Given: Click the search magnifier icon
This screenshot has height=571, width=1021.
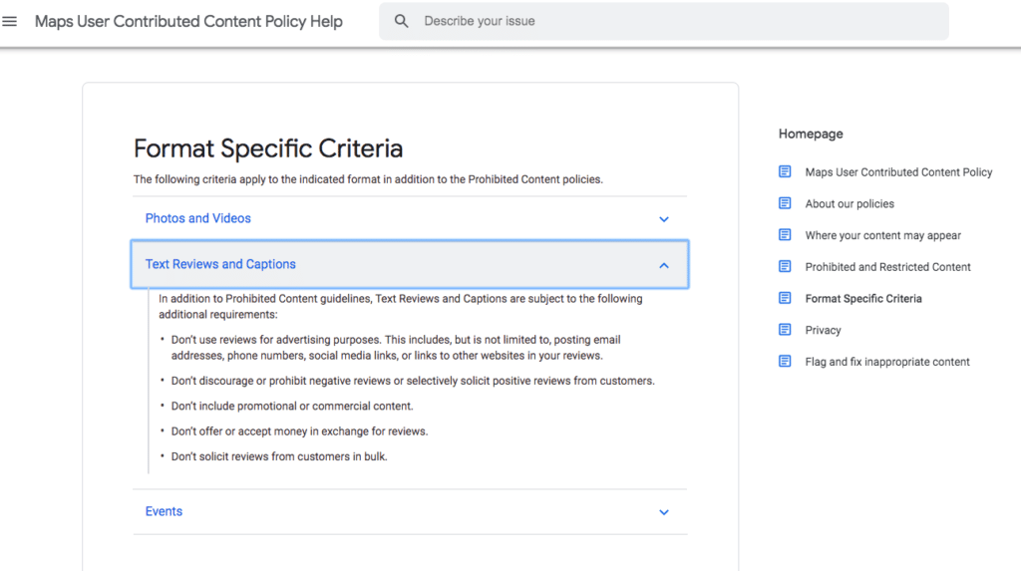Looking at the screenshot, I should [x=401, y=22].
